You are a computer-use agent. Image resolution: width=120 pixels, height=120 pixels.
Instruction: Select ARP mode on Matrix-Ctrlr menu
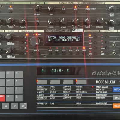tap(95, 48)
